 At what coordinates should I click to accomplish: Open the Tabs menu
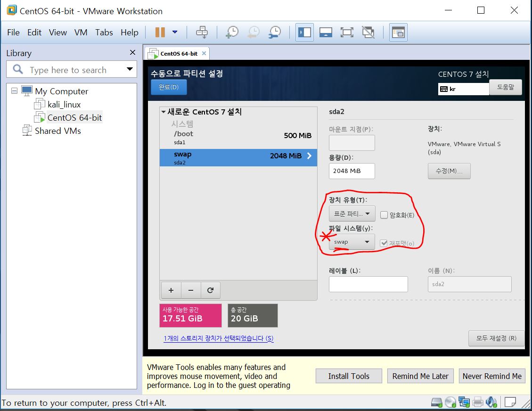(104, 32)
